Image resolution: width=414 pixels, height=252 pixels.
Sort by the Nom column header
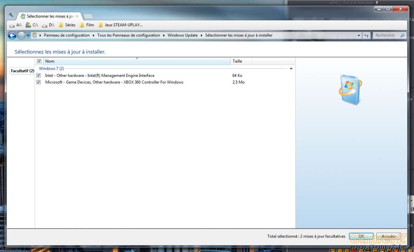(x=137, y=61)
